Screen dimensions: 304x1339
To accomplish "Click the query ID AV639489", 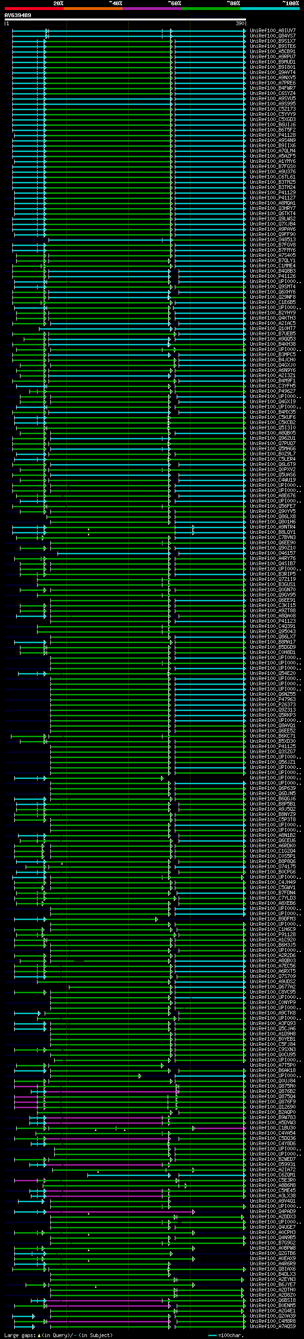I will click(18, 16).
